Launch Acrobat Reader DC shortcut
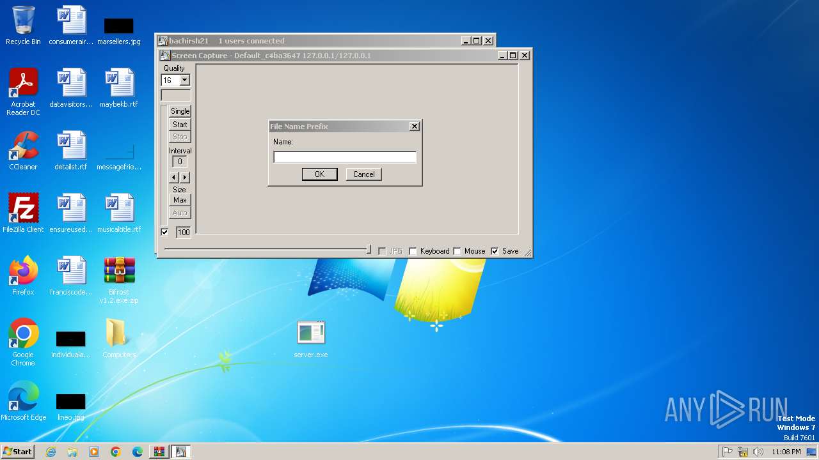This screenshot has height=460, width=819. point(23,92)
